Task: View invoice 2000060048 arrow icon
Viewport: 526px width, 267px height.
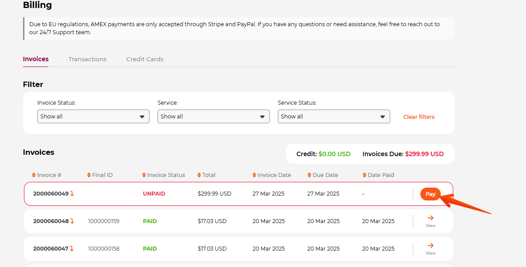Action: 430,218
